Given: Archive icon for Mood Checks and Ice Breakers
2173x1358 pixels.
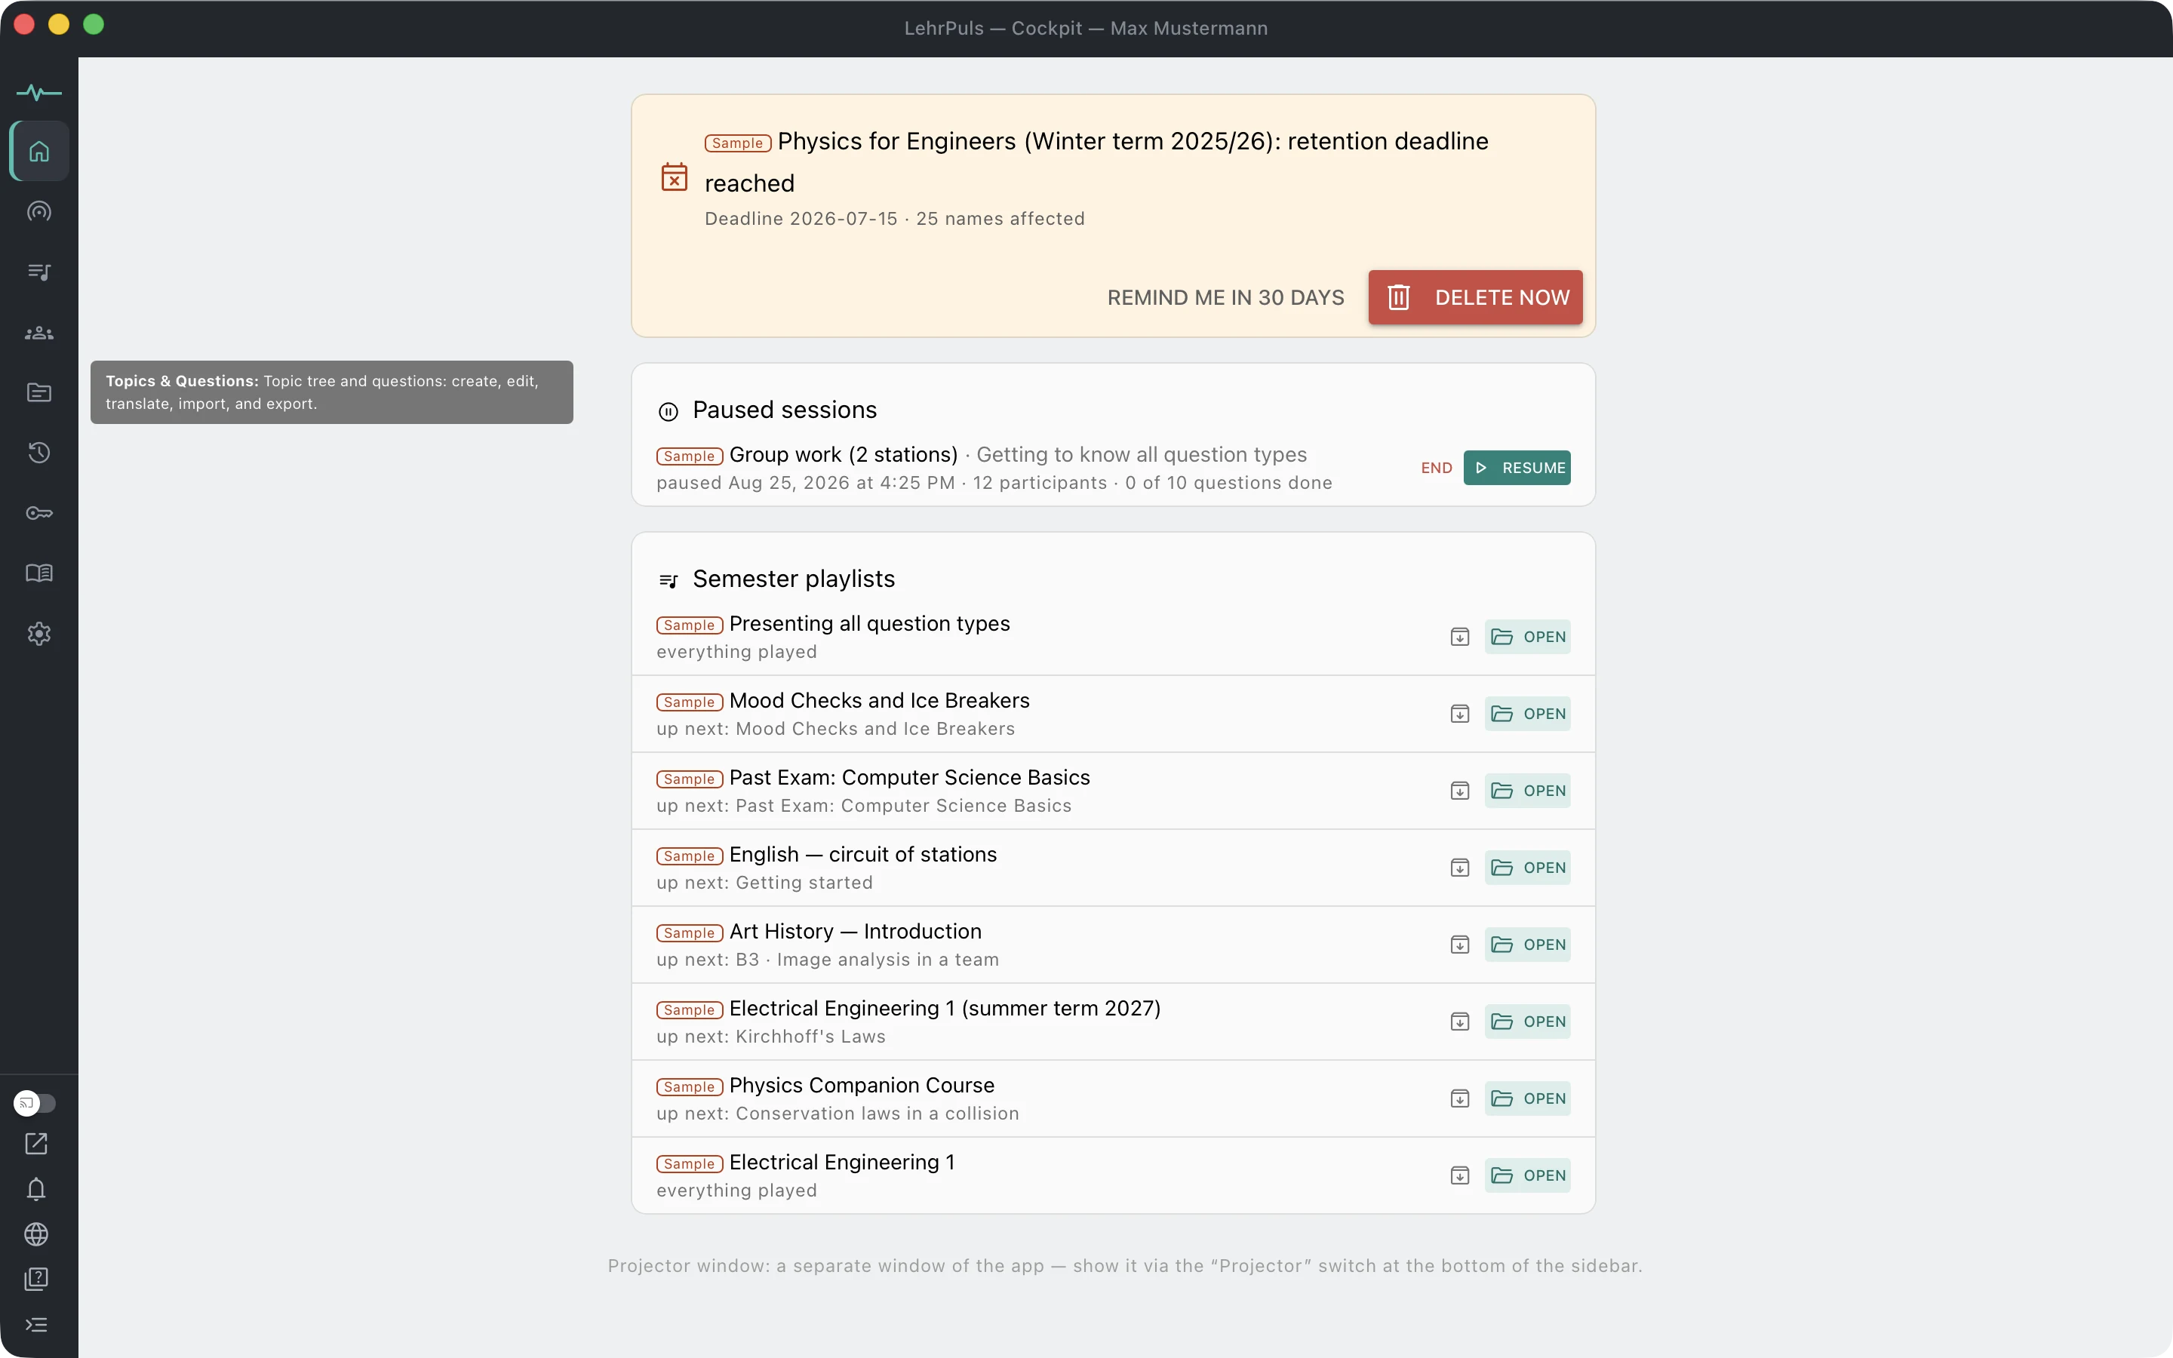Looking at the screenshot, I should (1459, 714).
